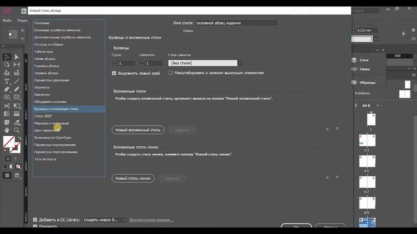This screenshot has height=234, width=417.
Task: Select page 1 thumbnail in Pages panel
Action: [371, 119]
